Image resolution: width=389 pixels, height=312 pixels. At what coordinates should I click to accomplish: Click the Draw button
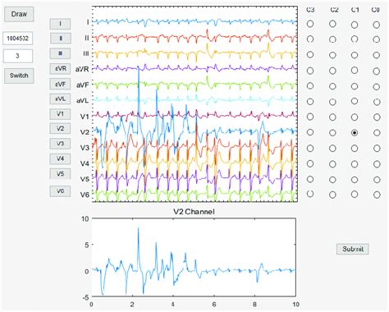tap(19, 14)
